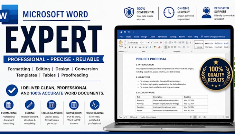Screen dimensions: 235x134
Task: Click the Save icon in Word's title bar
Action: [x=121, y=32]
